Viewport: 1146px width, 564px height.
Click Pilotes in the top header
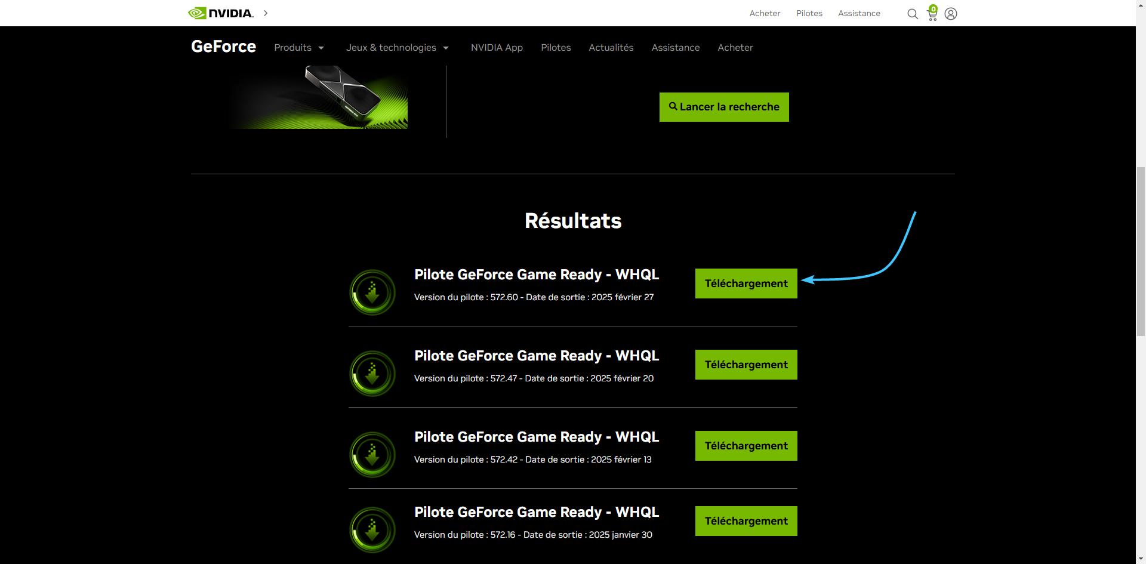809,13
